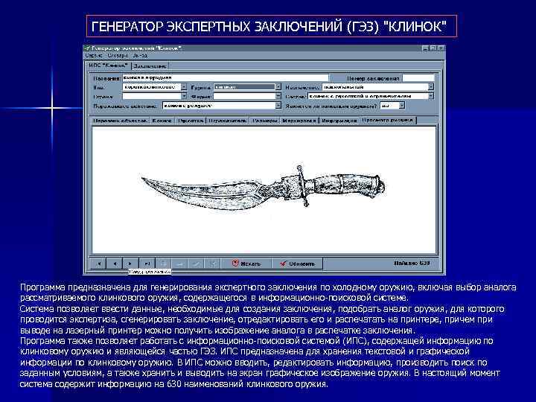Click the greyed-out plus (insert record) navigator button
The image size is (536, 402).
click(163, 264)
